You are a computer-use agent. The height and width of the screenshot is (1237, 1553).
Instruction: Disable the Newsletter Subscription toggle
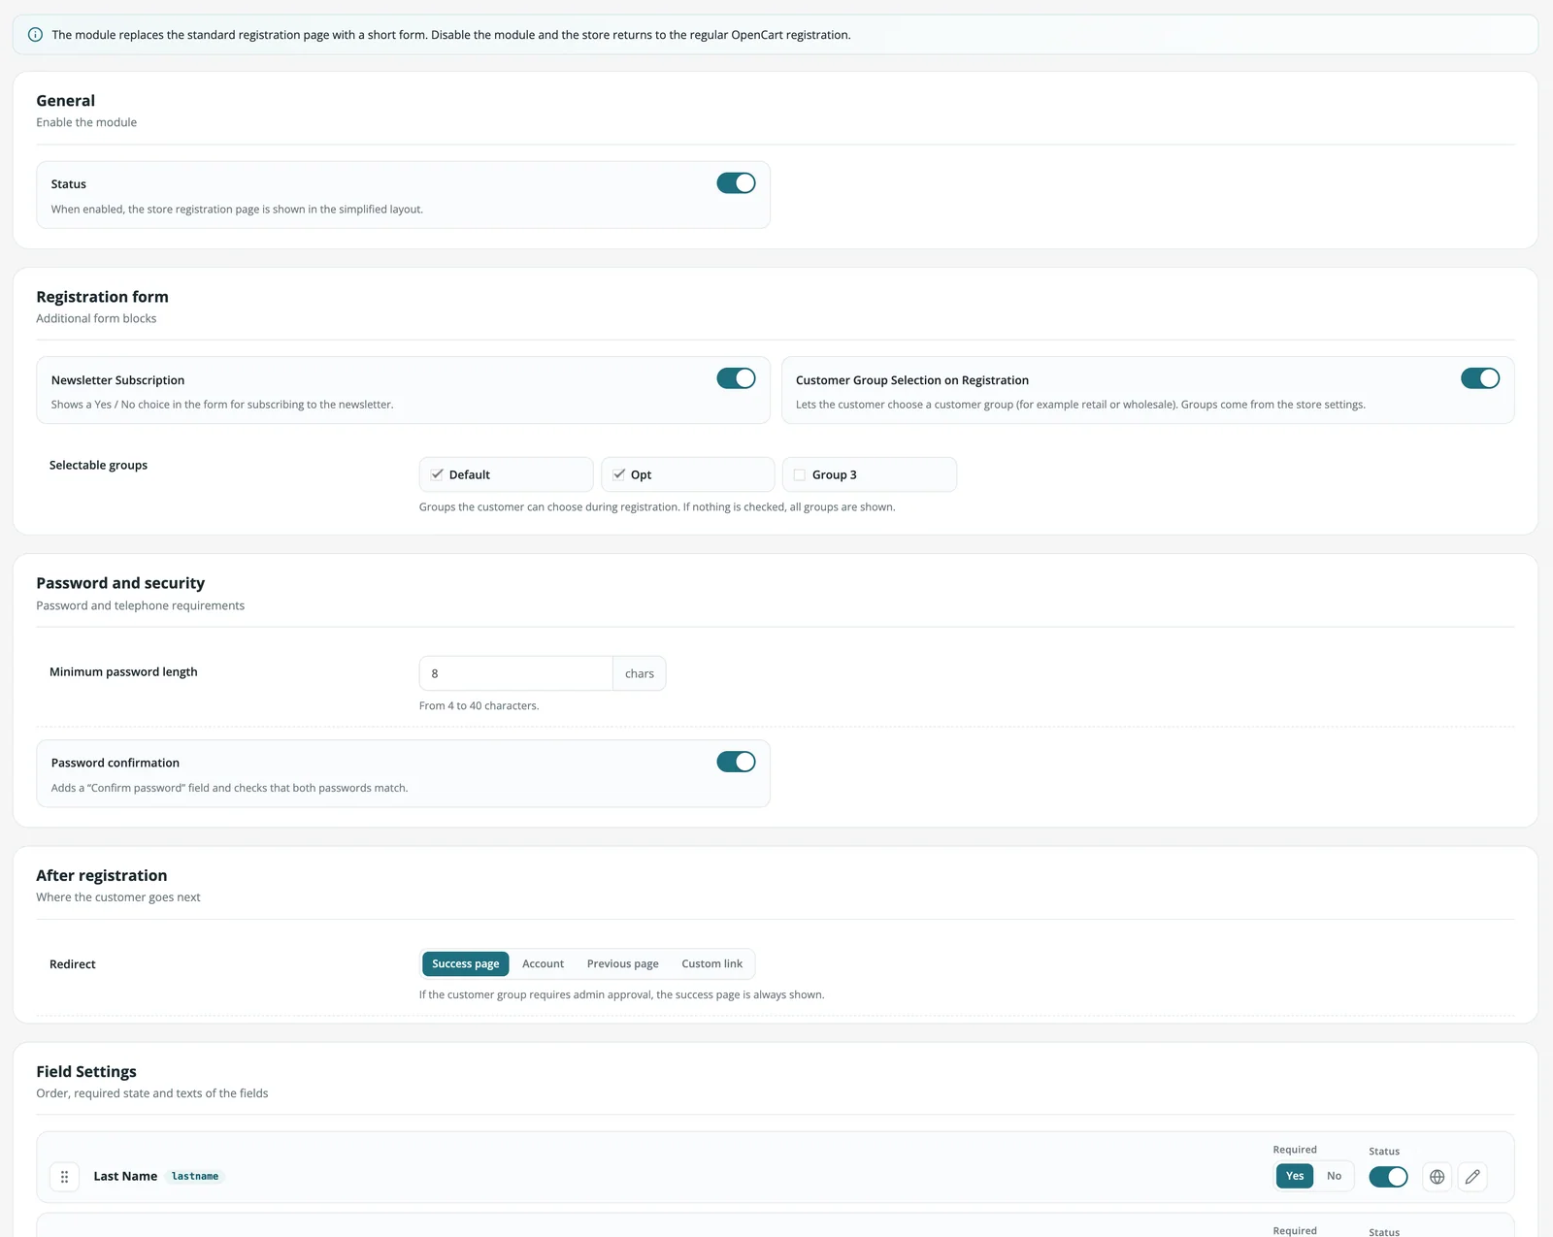(736, 378)
